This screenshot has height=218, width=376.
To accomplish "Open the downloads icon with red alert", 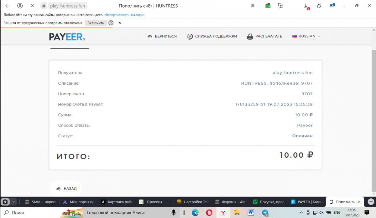I will coord(306,6).
